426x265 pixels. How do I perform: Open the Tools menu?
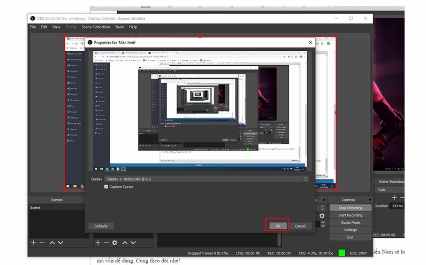click(119, 27)
